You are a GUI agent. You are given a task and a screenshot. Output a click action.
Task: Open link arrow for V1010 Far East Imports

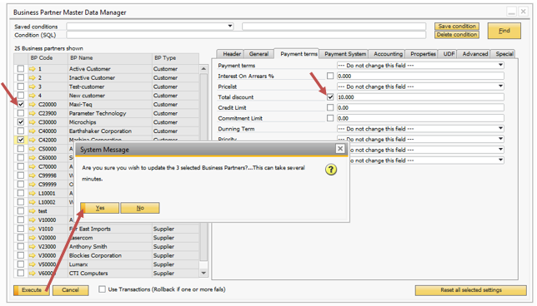[x=33, y=229]
